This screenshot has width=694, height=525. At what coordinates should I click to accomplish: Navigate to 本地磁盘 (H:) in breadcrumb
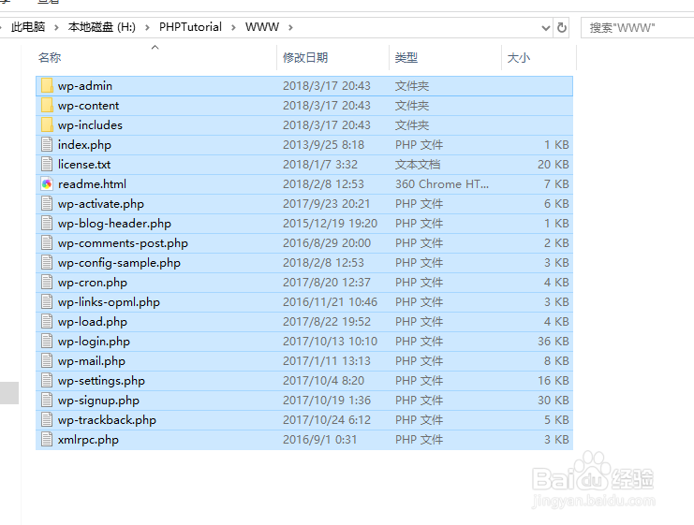(x=102, y=27)
